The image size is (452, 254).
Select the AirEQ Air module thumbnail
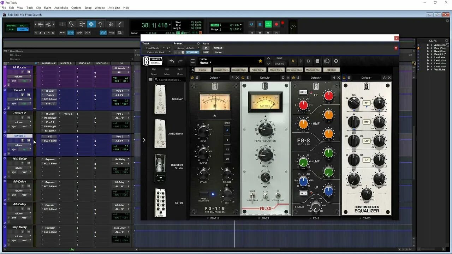point(160,99)
